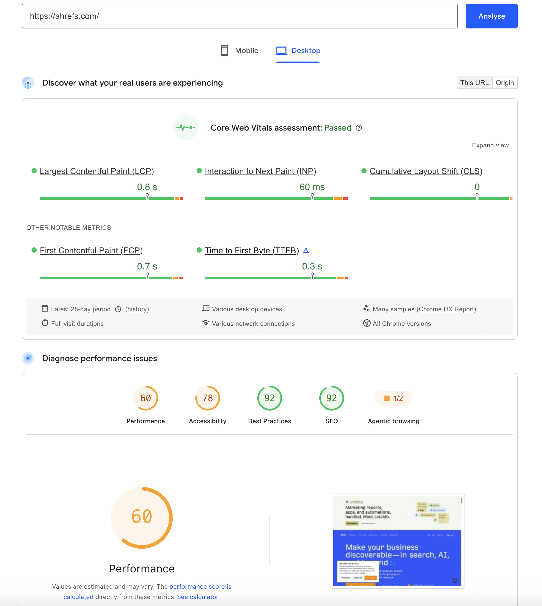This screenshot has height=606, width=542.
Task: Click the SEO score 92 gauge
Action: click(x=331, y=398)
